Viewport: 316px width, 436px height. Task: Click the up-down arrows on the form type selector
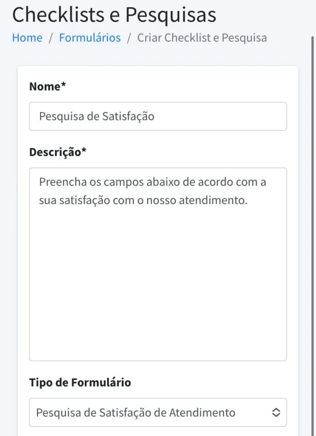276,412
